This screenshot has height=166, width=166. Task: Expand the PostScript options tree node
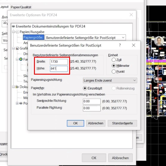click(x=17, y=103)
